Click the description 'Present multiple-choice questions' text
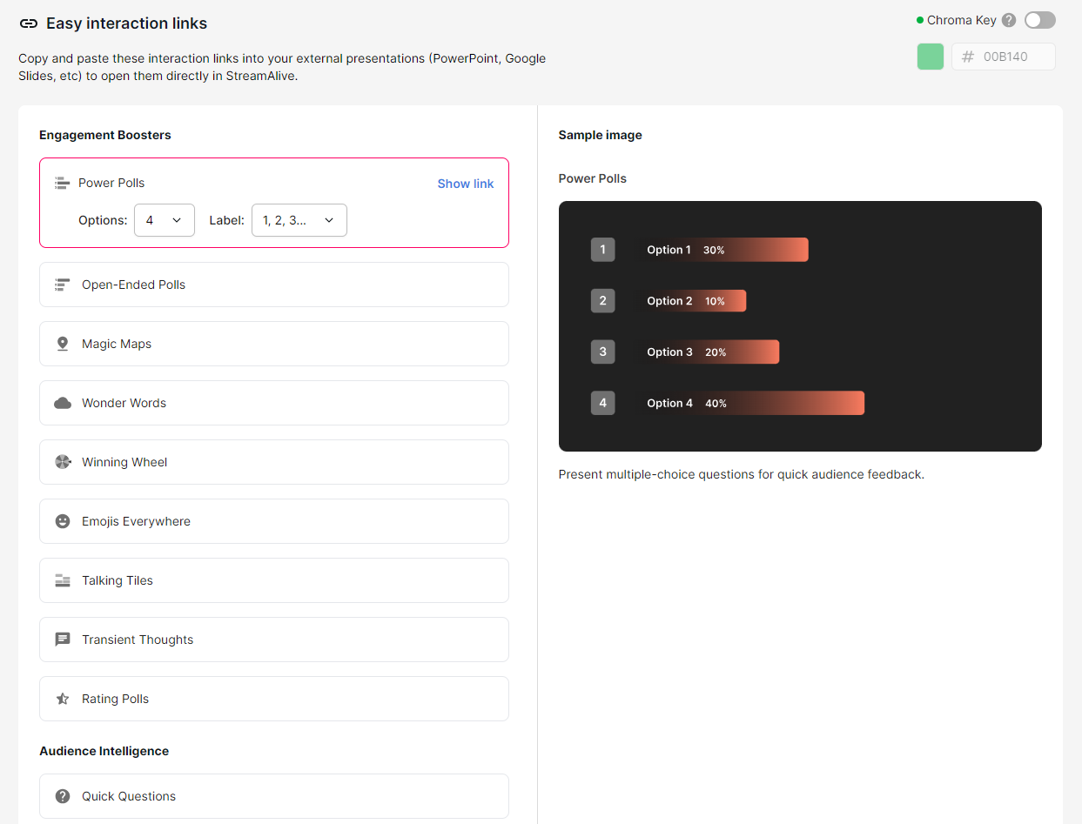The height and width of the screenshot is (824, 1082). (x=742, y=474)
